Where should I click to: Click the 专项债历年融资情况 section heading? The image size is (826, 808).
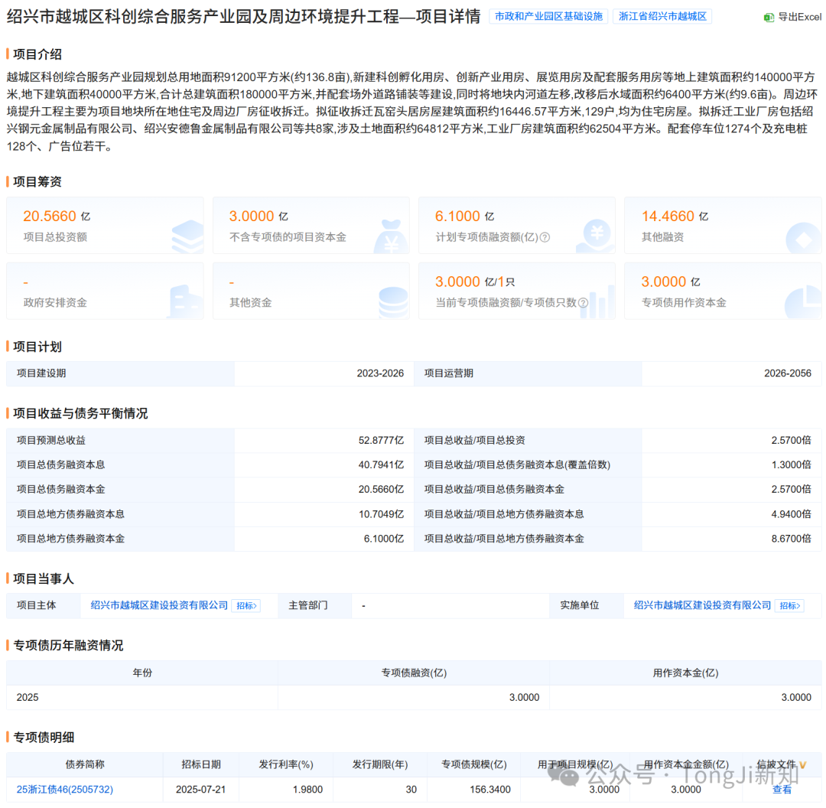click(x=68, y=646)
